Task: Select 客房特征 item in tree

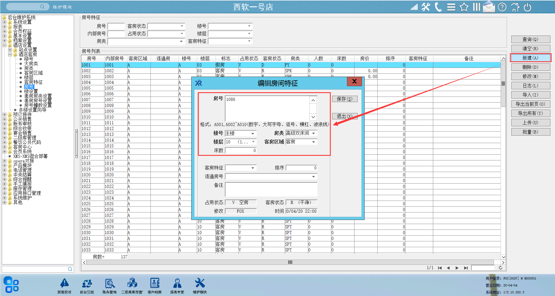Action: click(x=33, y=82)
